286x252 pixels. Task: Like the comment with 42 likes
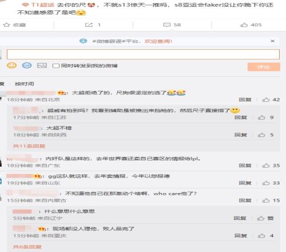(266, 100)
